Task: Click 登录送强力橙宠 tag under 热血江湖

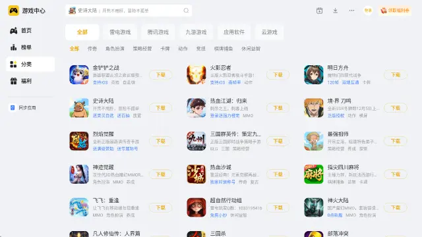Action: pos(225,116)
